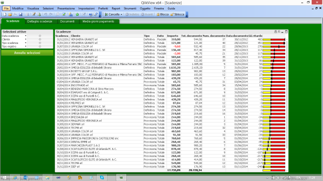Click the Blocca lock button
The width and height of the screenshot is (323, 181).
point(162,14)
